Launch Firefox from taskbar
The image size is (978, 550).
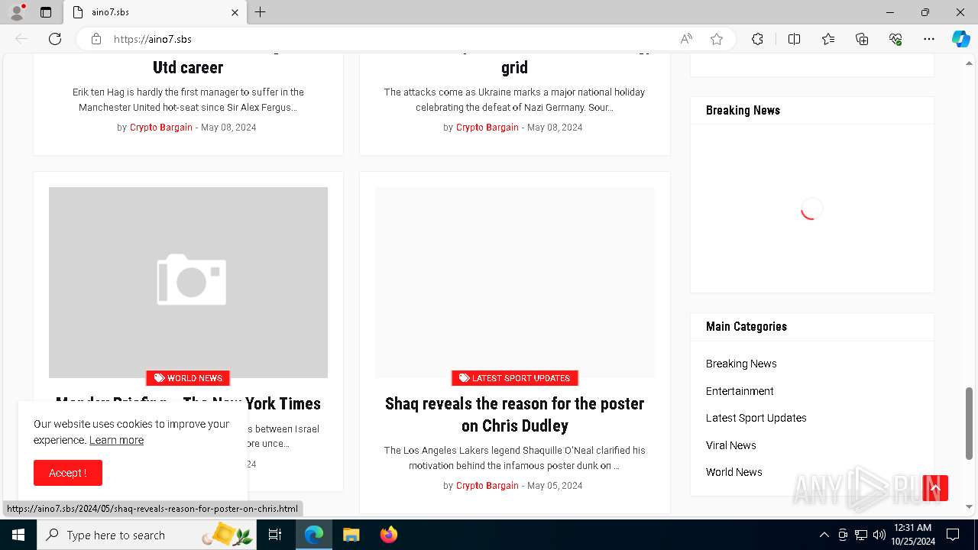point(388,535)
